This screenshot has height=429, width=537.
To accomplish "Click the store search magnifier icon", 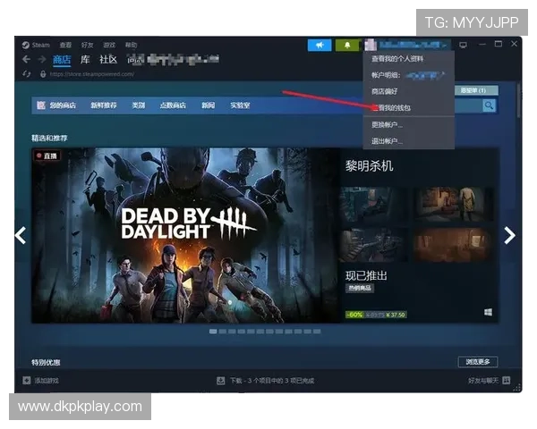I will click(489, 105).
